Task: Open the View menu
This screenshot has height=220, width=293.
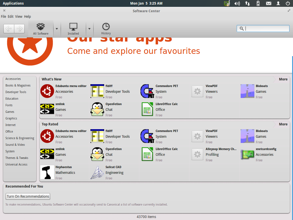Action: (19, 16)
